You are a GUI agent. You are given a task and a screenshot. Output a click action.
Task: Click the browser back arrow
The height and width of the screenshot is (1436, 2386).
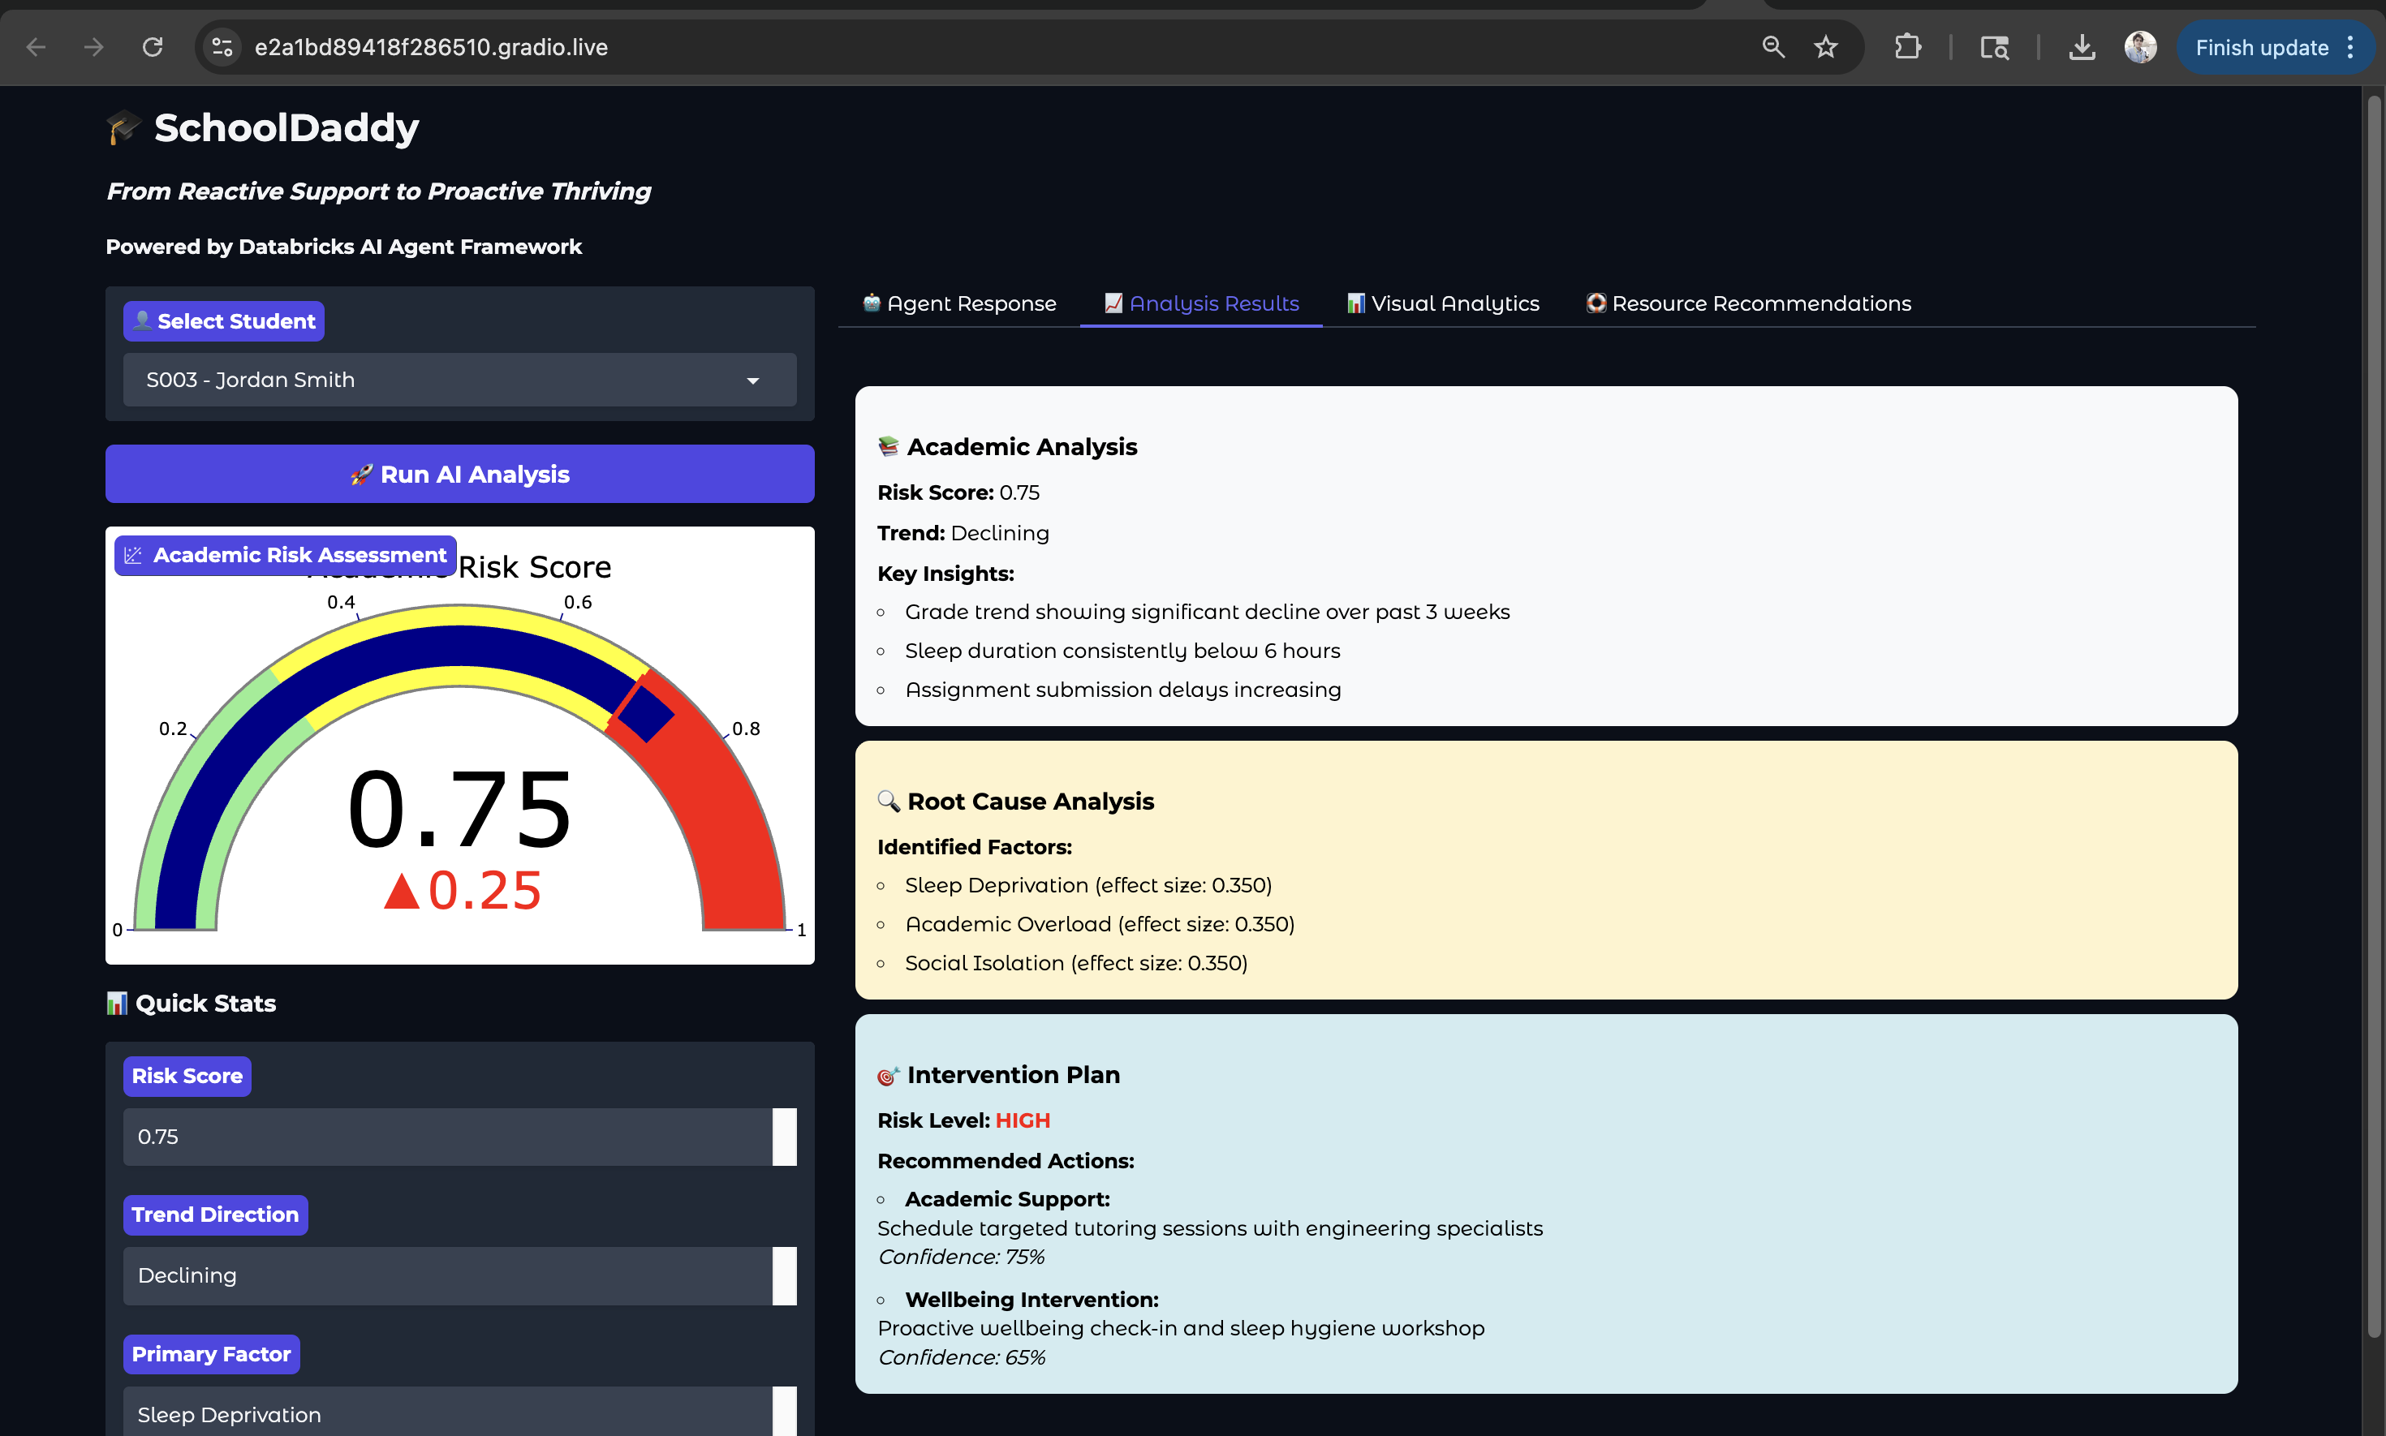36,46
